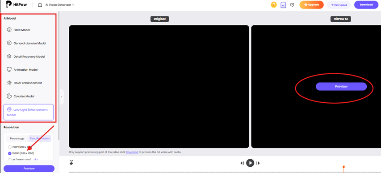The width and height of the screenshot is (381, 173).
Task: Click the Animation Model bear icon
Action: (x=9, y=70)
